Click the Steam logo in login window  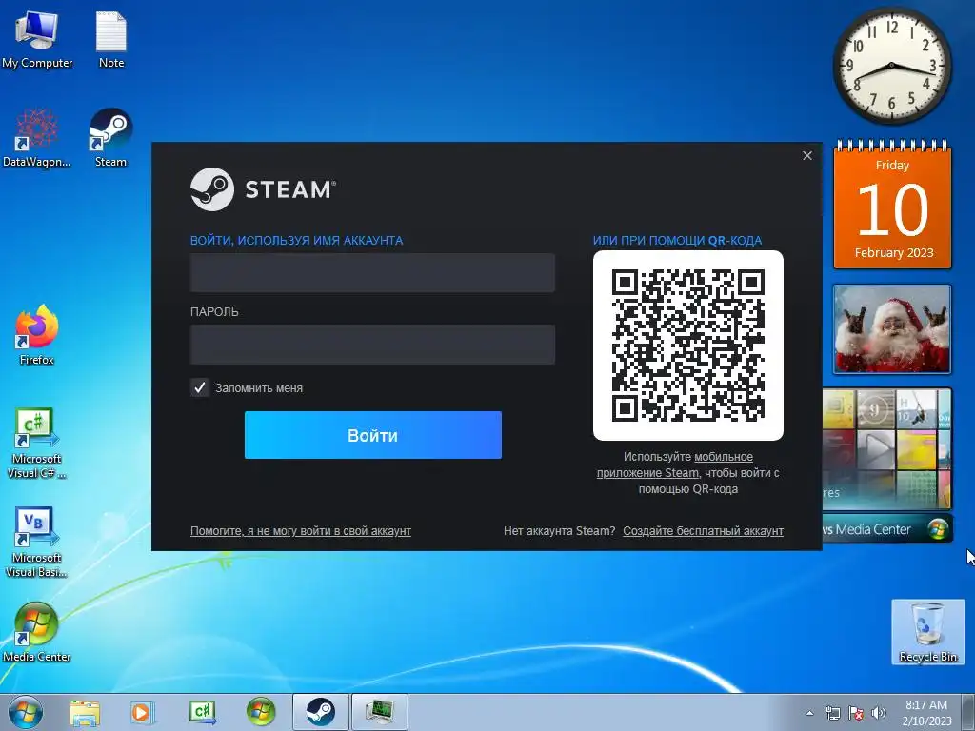tap(263, 189)
